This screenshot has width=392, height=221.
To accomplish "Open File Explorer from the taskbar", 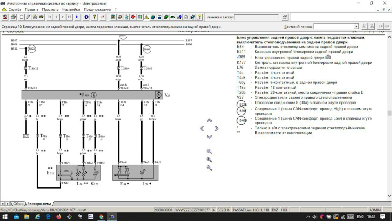I will click(x=27, y=216).
